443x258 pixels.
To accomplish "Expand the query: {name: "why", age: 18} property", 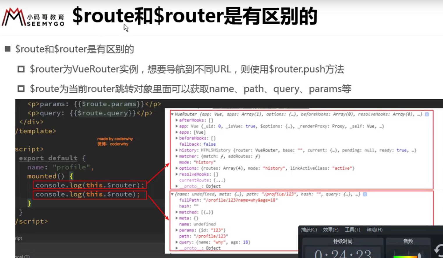I will click(177, 242).
